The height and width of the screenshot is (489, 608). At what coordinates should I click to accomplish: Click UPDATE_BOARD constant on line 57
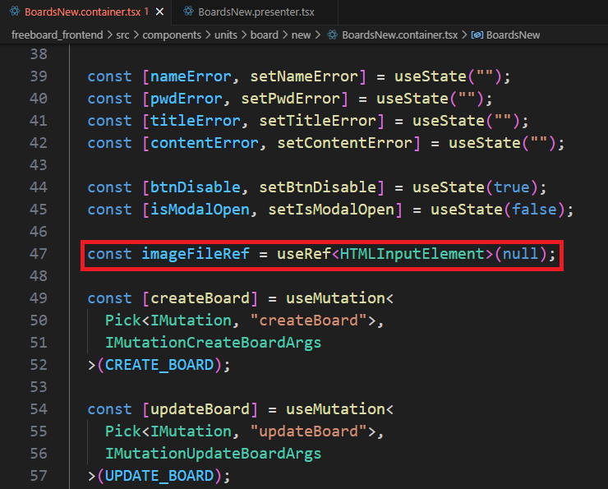tap(159, 475)
